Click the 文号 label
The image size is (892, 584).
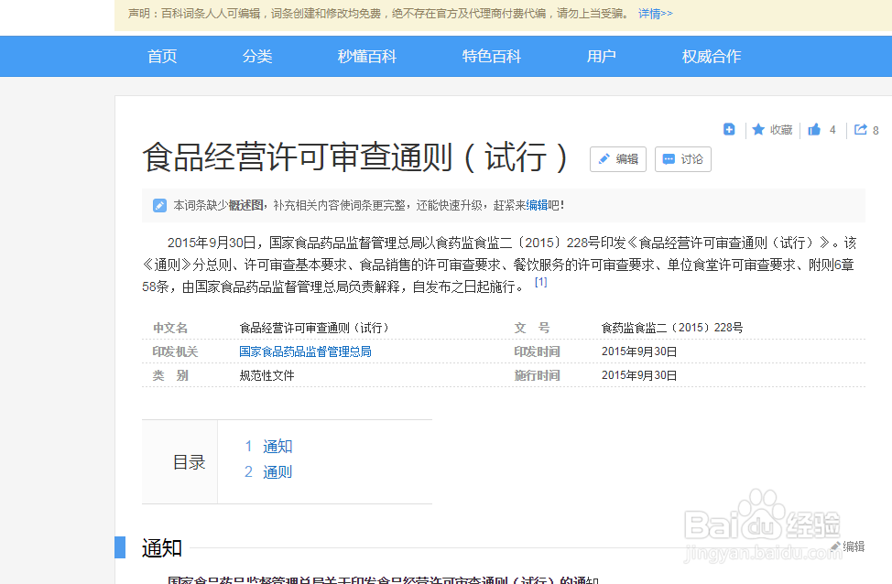point(532,328)
